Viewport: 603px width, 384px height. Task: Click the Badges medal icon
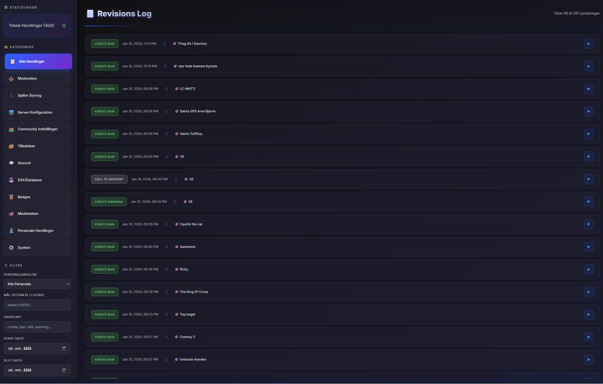11,197
